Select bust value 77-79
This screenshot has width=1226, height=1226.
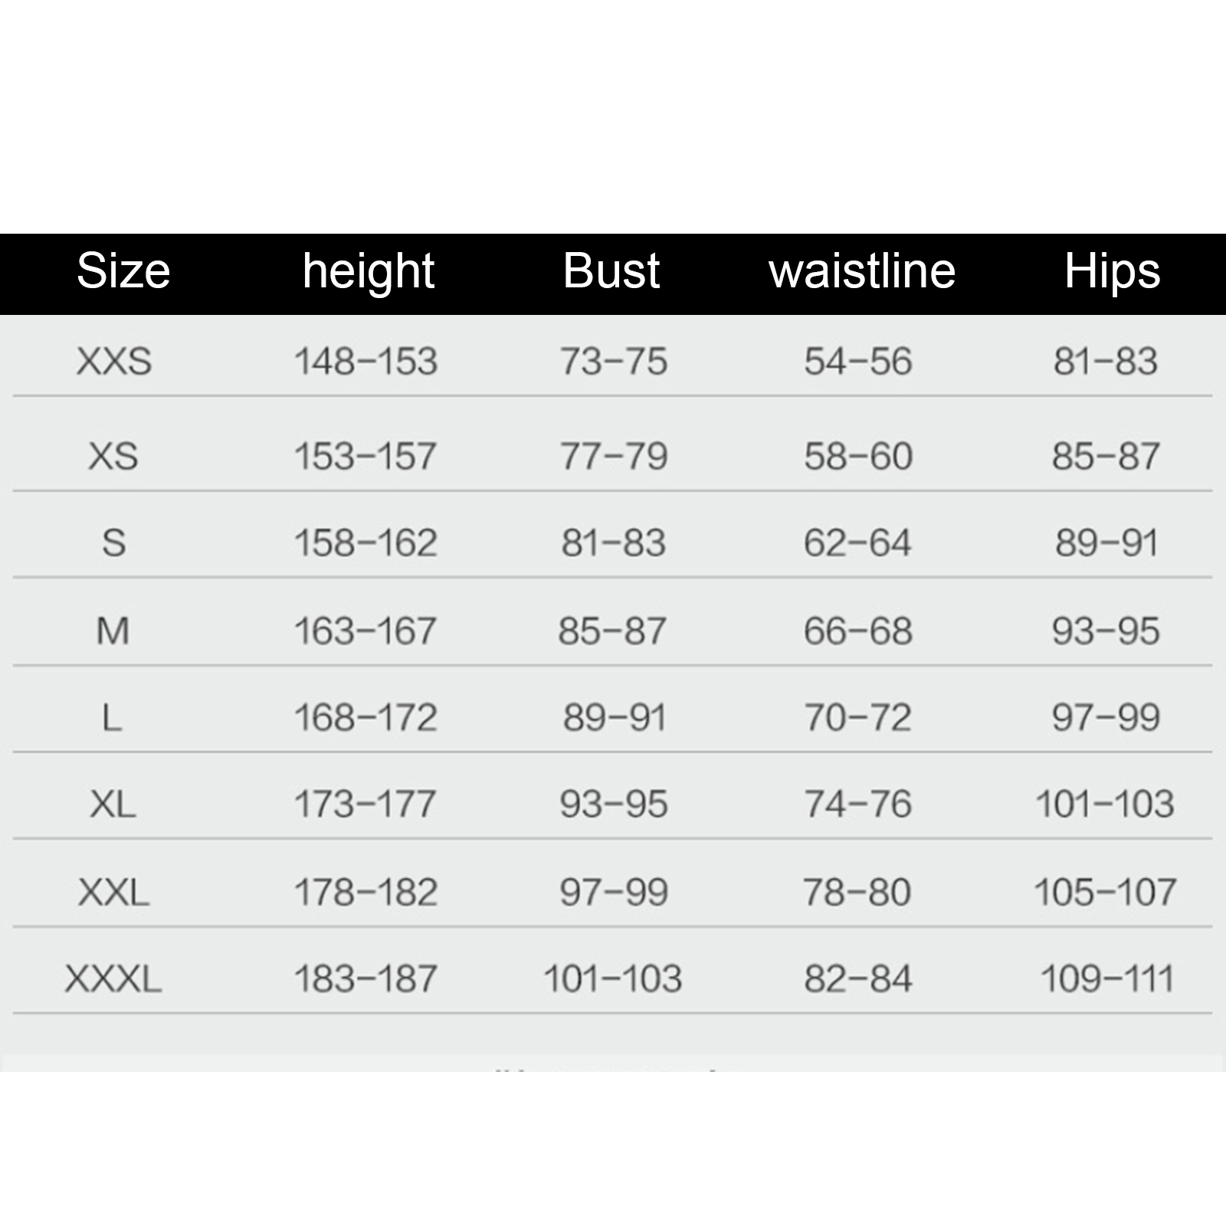point(614,457)
